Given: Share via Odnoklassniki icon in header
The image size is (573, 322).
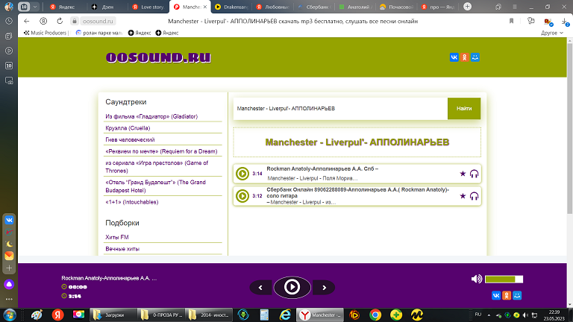Looking at the screenshot, I should (x=465, y=57).
